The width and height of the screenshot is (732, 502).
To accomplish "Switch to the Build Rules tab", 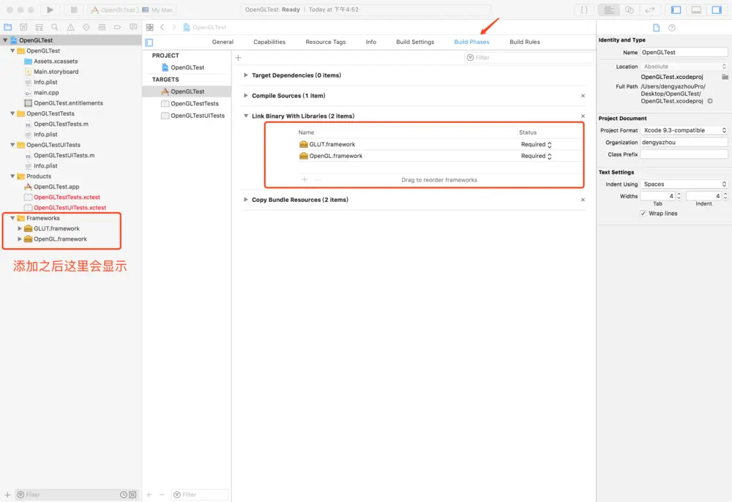I will pos(524,42).
